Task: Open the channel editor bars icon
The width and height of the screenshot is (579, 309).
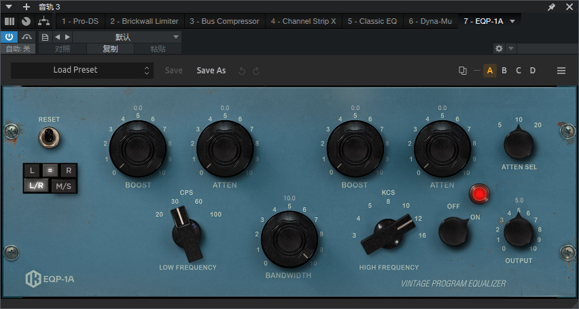Action: 10,22
